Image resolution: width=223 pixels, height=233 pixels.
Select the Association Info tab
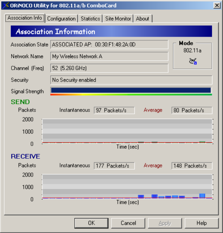pyautogui.click(x=25, y=18)
